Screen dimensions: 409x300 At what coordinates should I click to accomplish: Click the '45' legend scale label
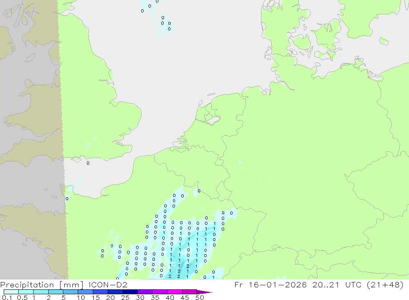tap(185, 298)
